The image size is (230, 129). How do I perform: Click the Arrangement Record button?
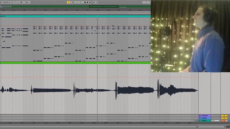pyautogui.click(x=87, y=3)
